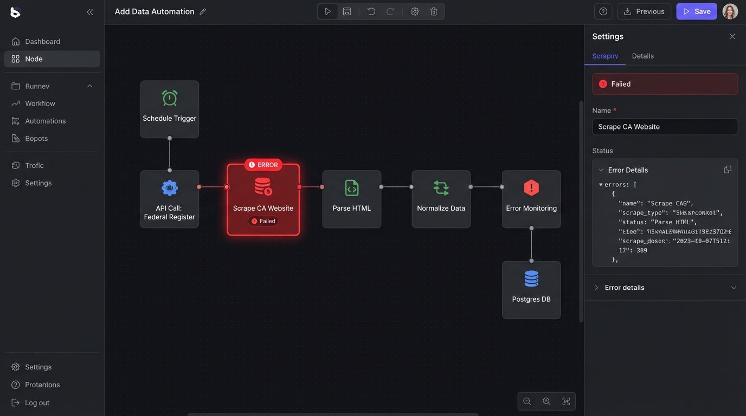Viewport: 746px width, 416px height.
Task: Expand the Runnev sidebar section
Action: [90, 86]
